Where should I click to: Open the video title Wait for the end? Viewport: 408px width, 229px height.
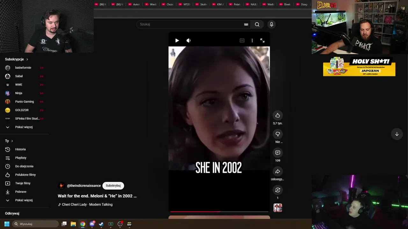tap(97, 196)
